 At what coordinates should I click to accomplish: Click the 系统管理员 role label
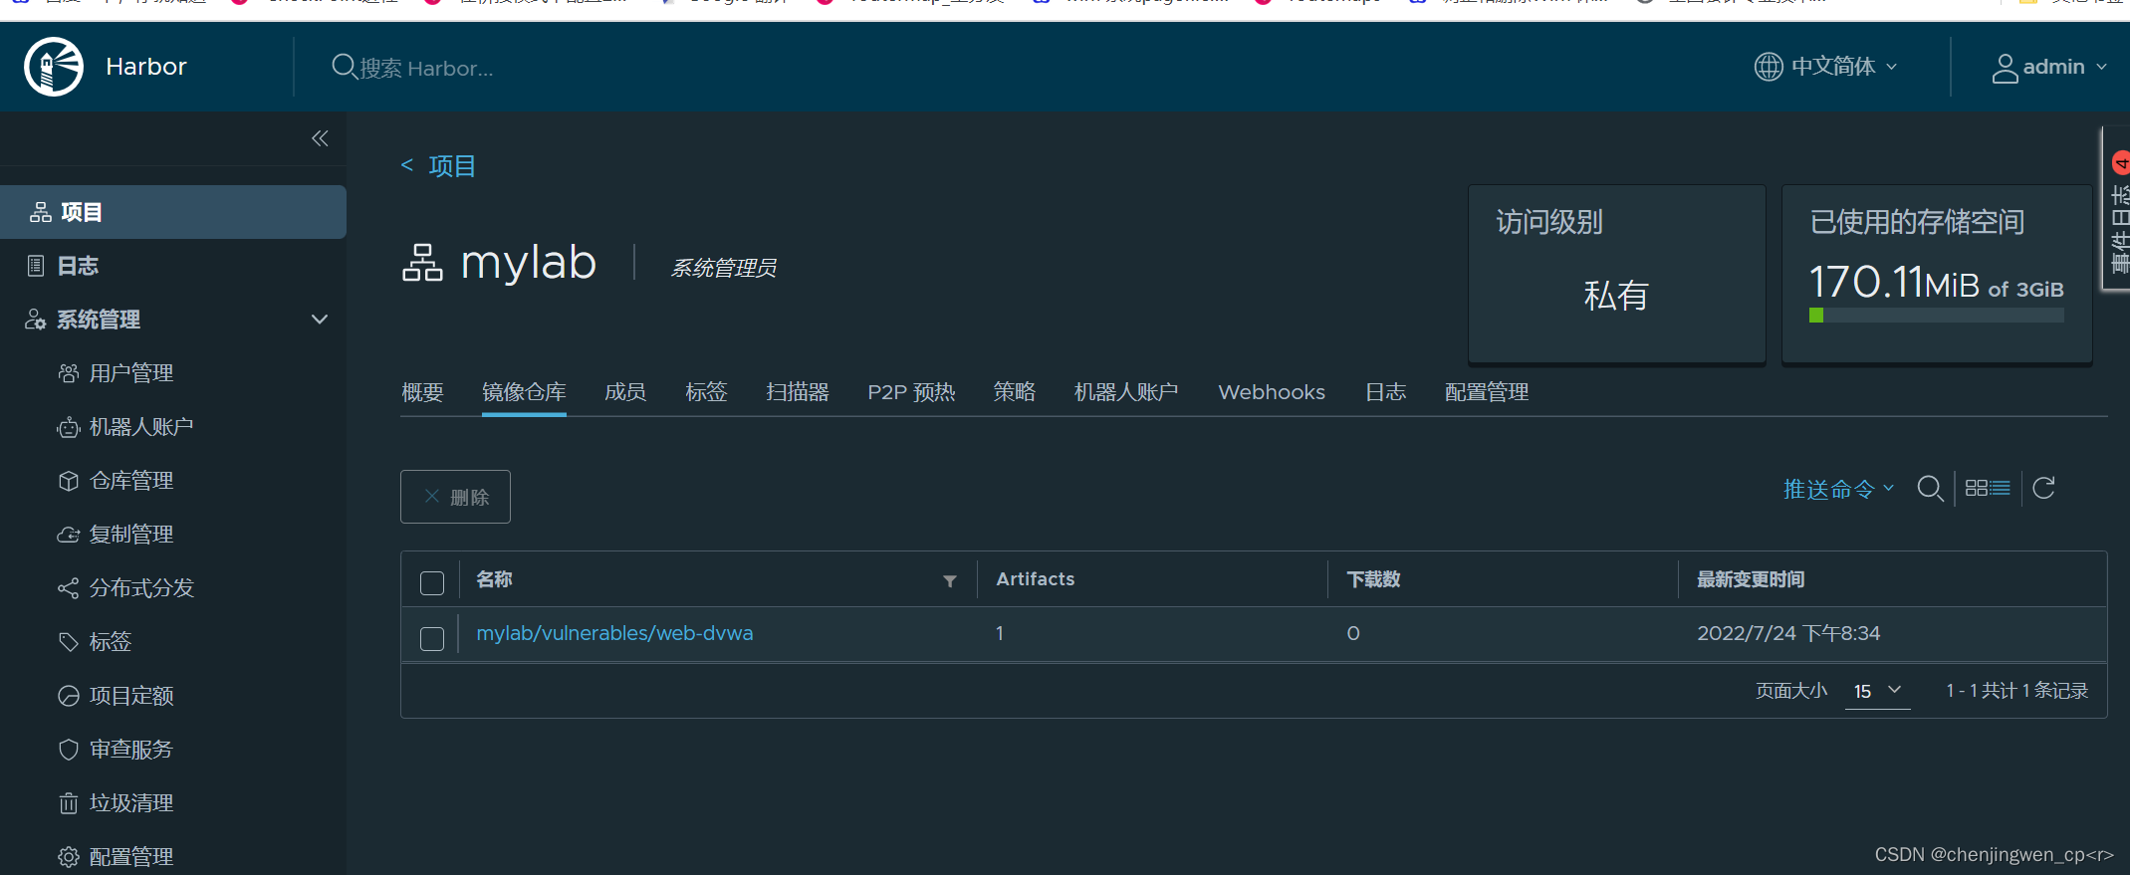tap(723, 268)
